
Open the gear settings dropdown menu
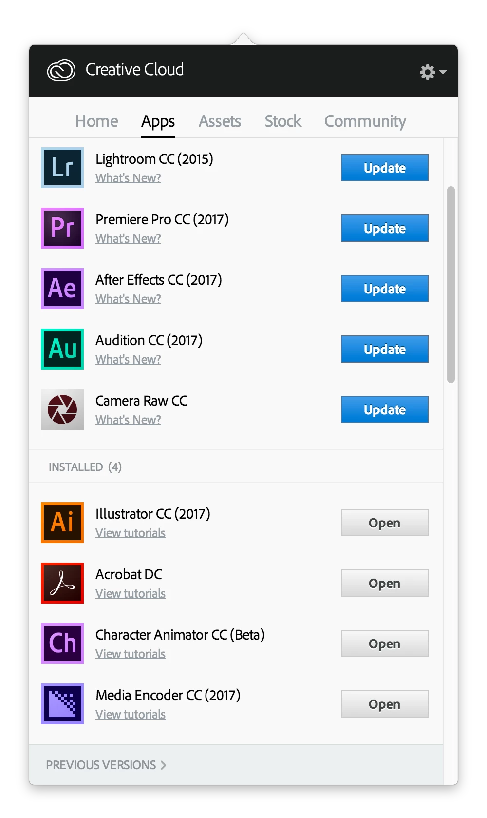click(x=433, y=72)
